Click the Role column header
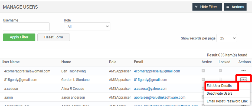Image resolution: width=252 pixels, height=106 pixels. (113, 62)
